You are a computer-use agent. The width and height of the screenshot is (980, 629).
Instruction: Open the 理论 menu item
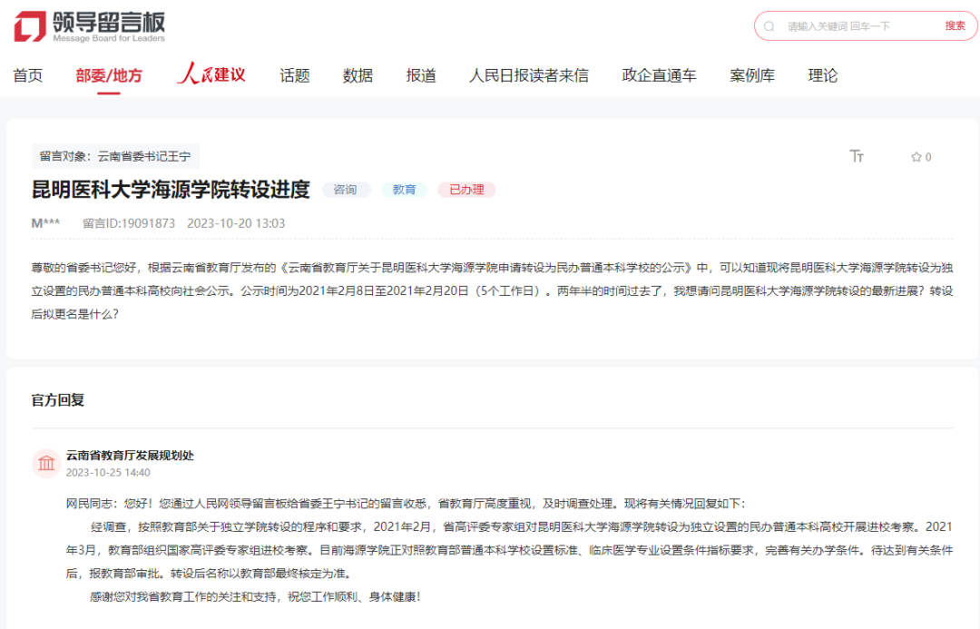(x=822, y=75)
